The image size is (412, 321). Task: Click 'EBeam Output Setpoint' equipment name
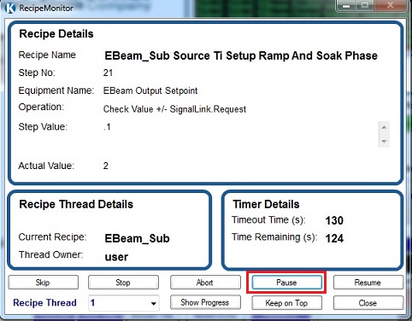click(150, 90)
